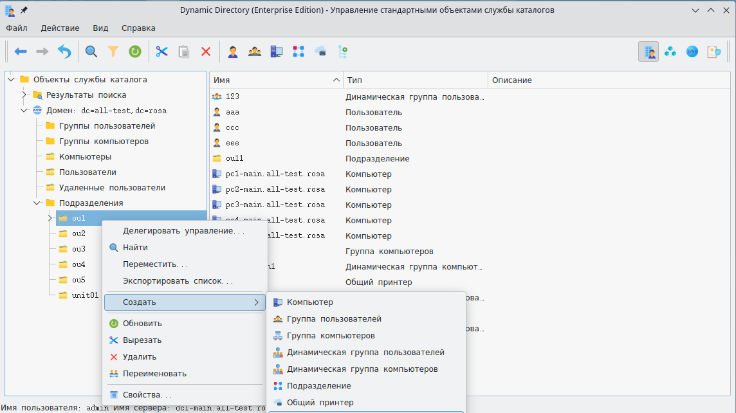736x413 pixels.
Task: Click the magnifying glass search toolbar icon
Action: 91,51
